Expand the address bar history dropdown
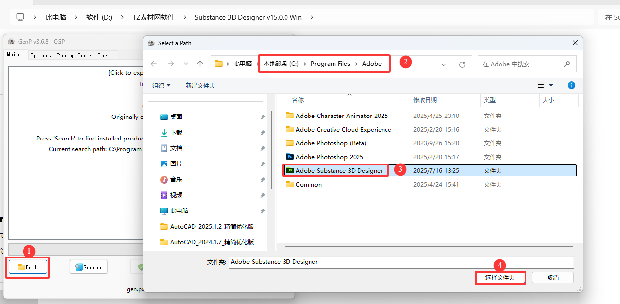This screenshot has height=304, width=620. coord(444,64)
